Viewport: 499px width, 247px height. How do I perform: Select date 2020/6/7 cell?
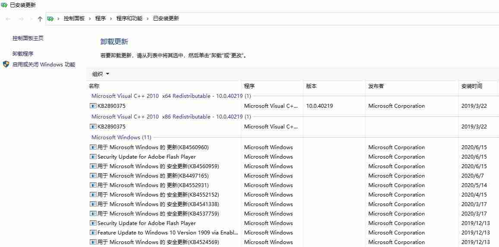point(472,176)
